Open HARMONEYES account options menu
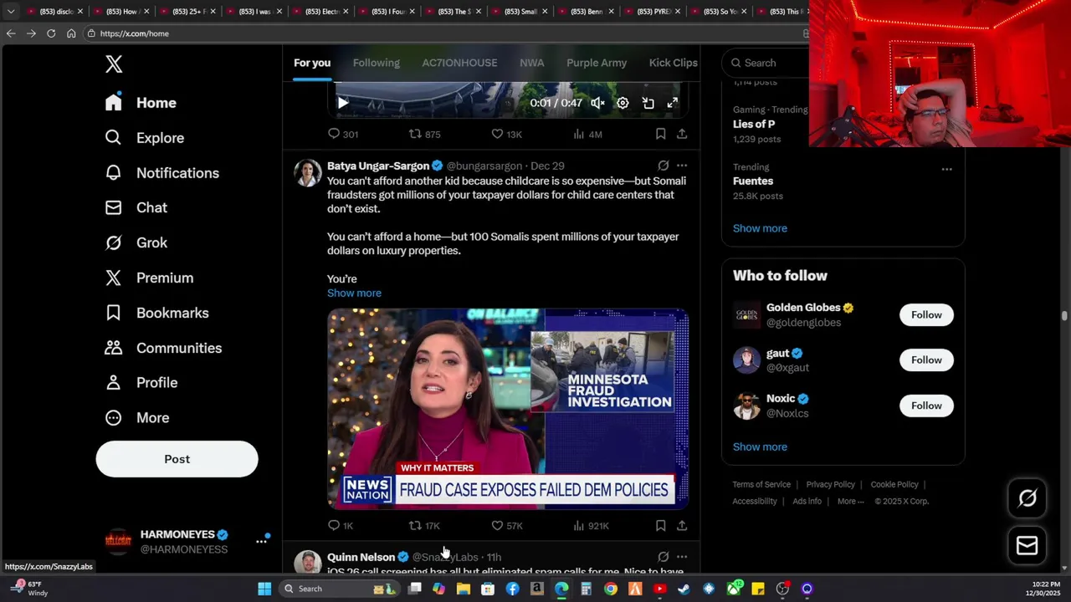The height and width of the screenshot is (602, 1071). (261, 541)
